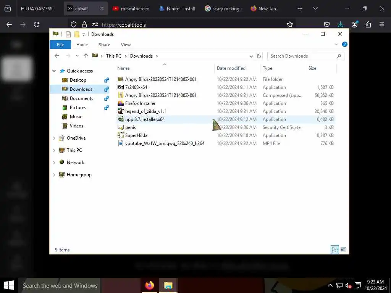The height and width of the screenshot is (293, 391).
Task: Select Desktop in Quick access
Action: (x=78, y=80)
